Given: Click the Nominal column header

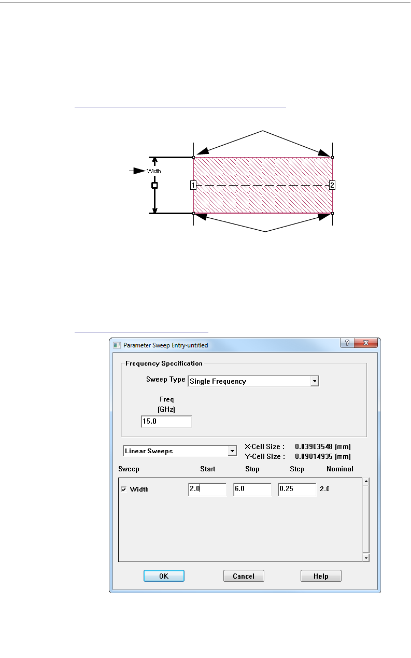Looking at the screenshot, I should (x=340, y=469).
